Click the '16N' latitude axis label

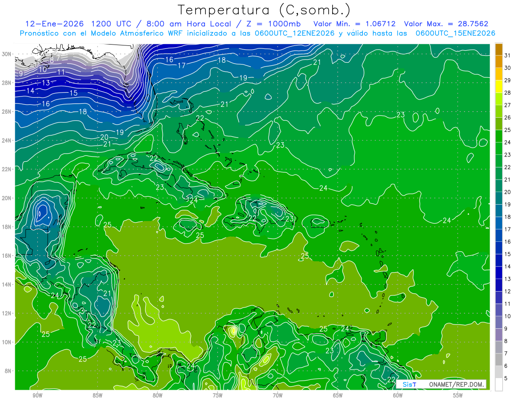(6, 256)
